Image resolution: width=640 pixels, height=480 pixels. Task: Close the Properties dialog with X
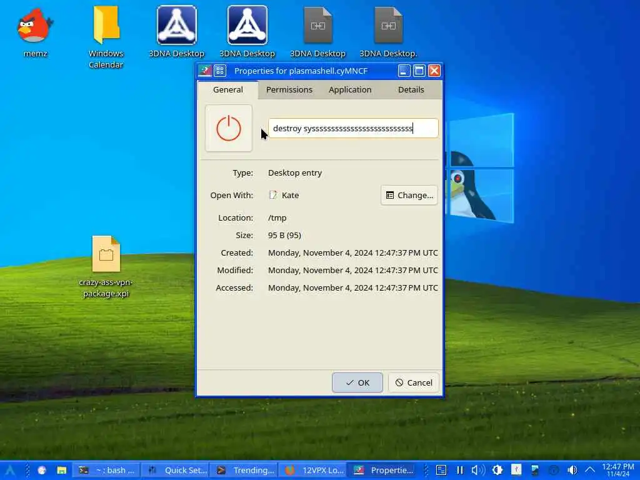434,71
